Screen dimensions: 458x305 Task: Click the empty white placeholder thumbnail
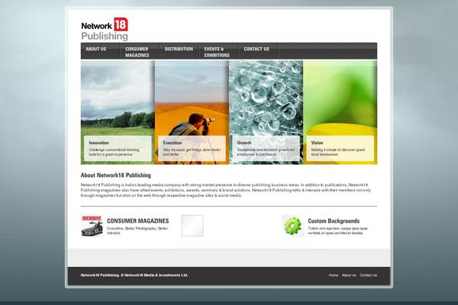point(192,226)
